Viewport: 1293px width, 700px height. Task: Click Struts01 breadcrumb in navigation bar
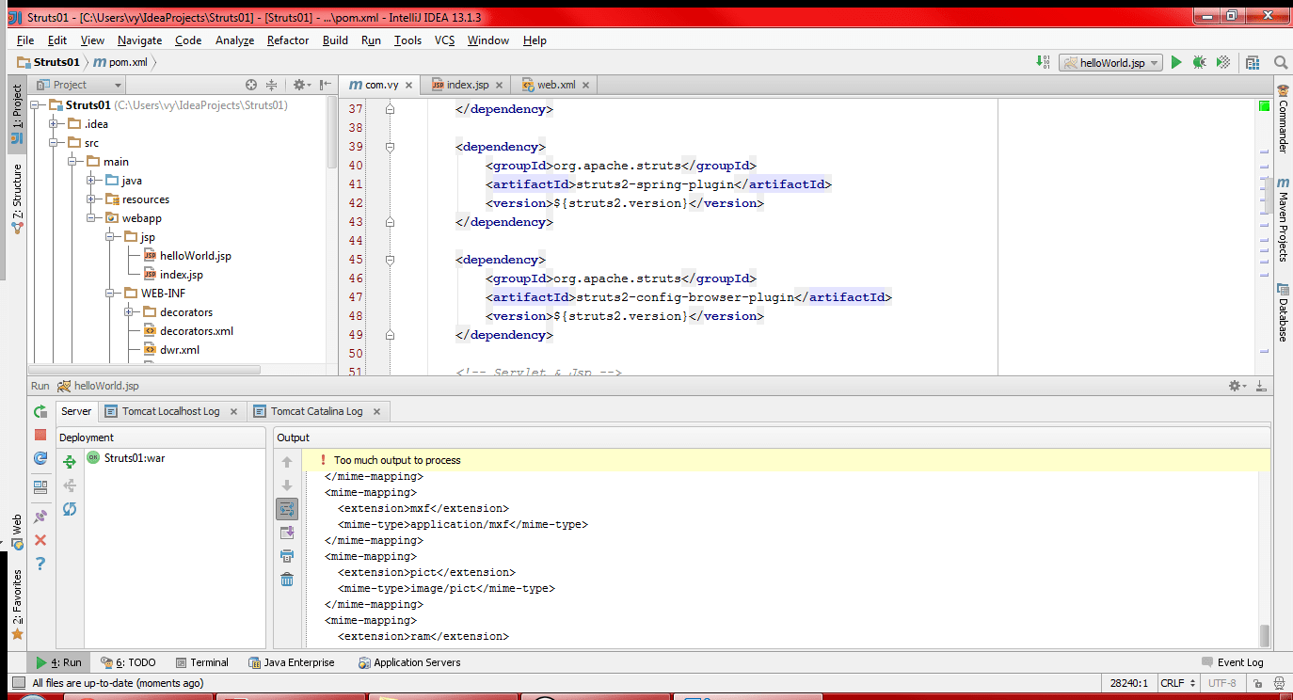point(48,62)
